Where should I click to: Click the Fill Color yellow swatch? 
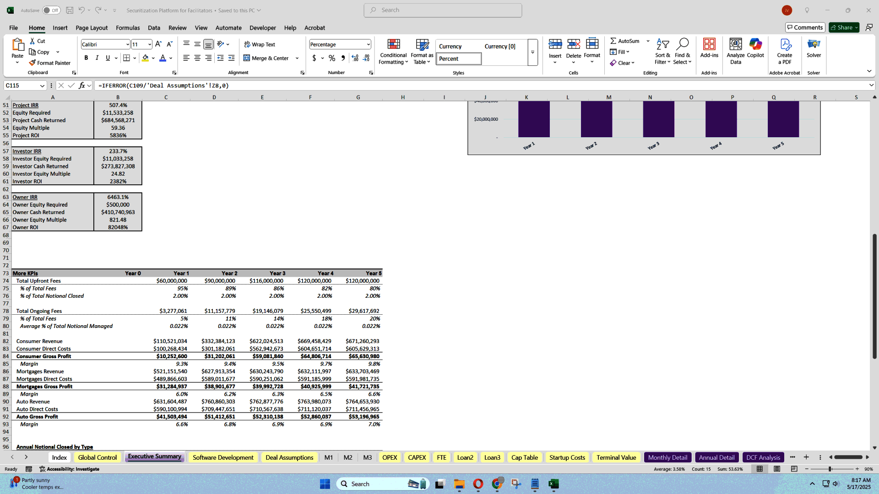point(145,58)
